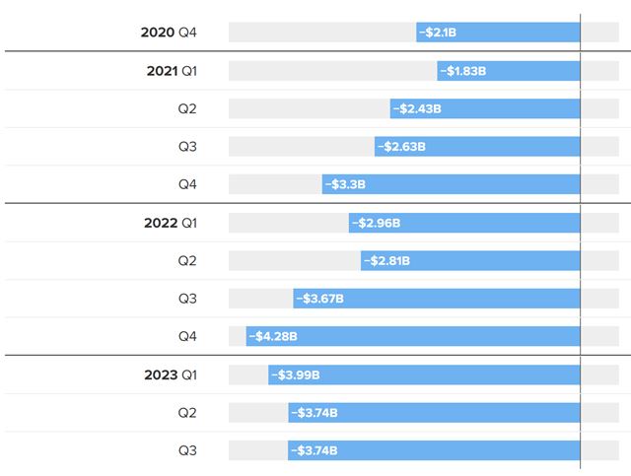Click the −$3.99B value label
This screenshot has height=476, width=631.
tap(296, 374)
